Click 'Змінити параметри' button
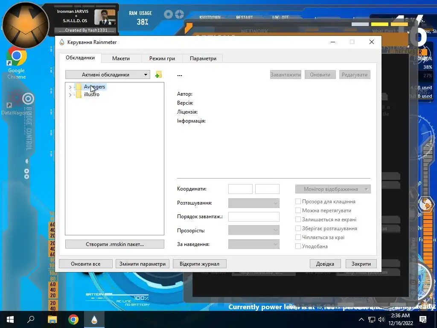 click(143, 264)
